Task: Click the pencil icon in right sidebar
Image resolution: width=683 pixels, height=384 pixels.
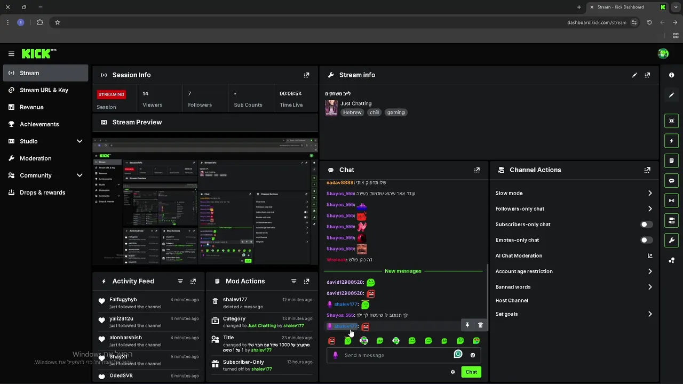Action: (672, 95)
